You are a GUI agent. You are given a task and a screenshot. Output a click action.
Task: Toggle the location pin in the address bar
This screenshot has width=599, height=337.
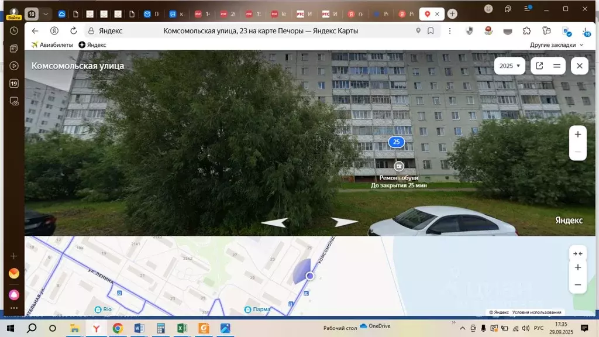click(x=417, y=30)
